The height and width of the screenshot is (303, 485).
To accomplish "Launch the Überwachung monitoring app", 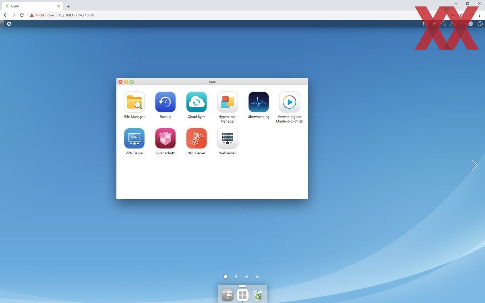I will 259,102.
